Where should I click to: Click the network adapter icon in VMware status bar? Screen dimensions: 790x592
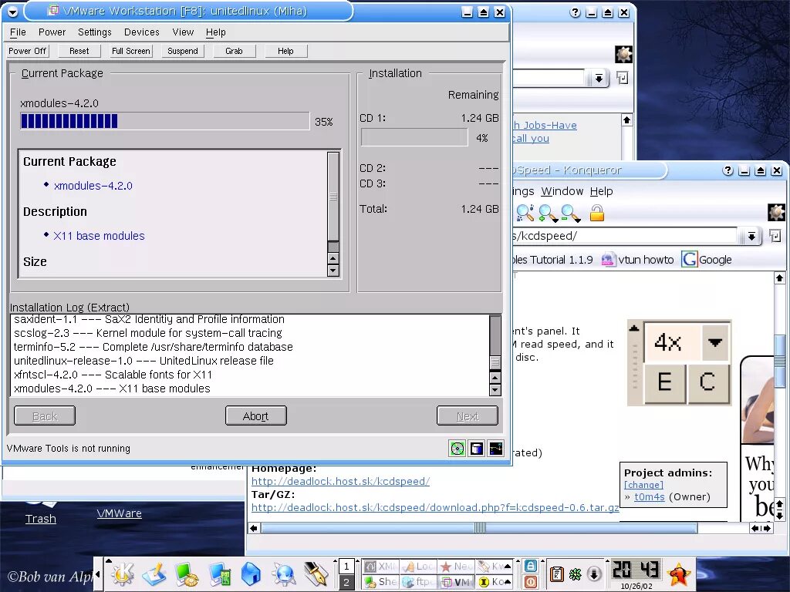click(x=496, y=448)
